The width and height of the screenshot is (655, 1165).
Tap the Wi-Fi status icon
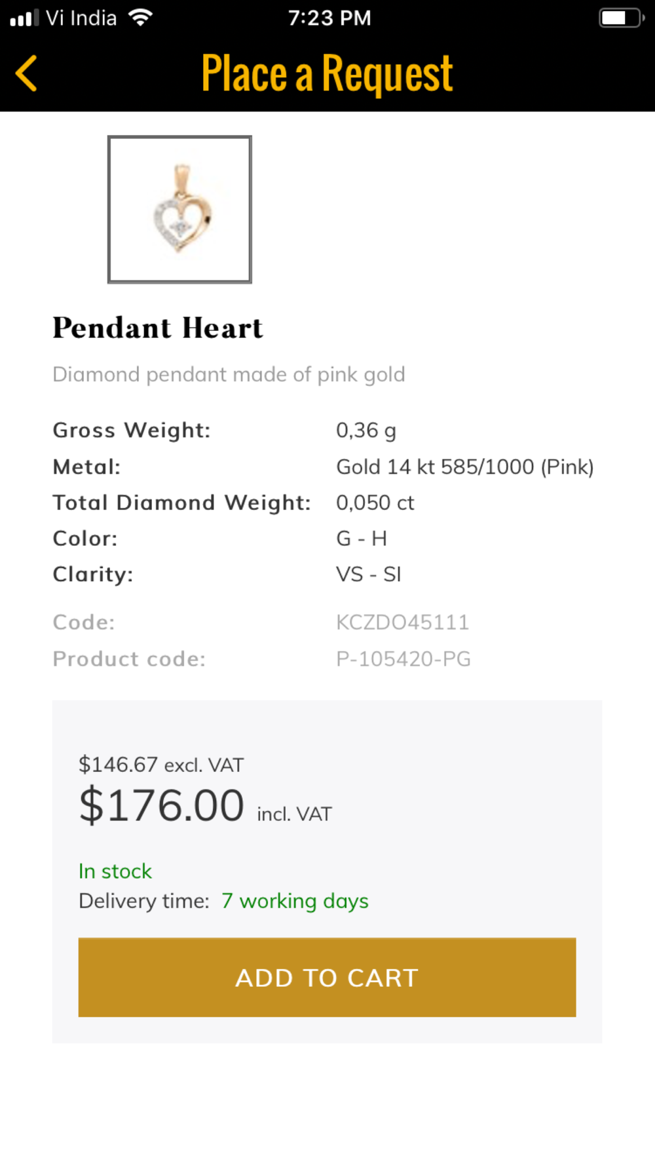pos(140,18)
